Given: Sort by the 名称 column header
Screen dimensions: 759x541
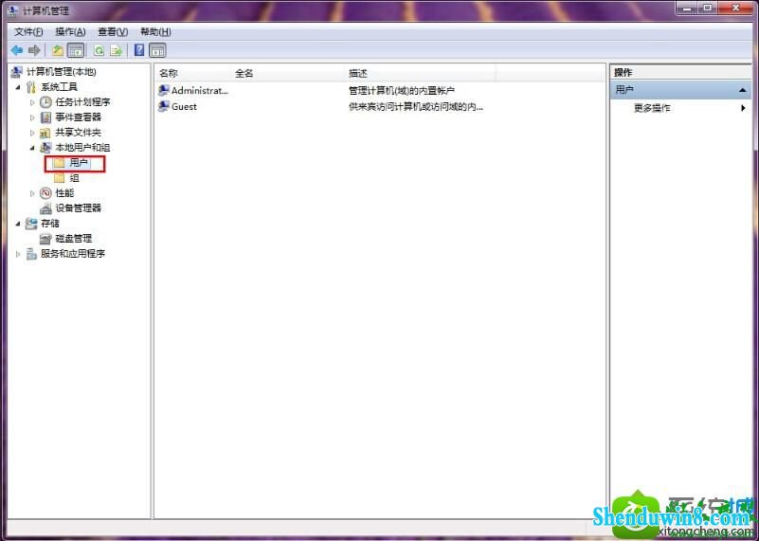Looking at the screenshot, I should pos(193,73).
